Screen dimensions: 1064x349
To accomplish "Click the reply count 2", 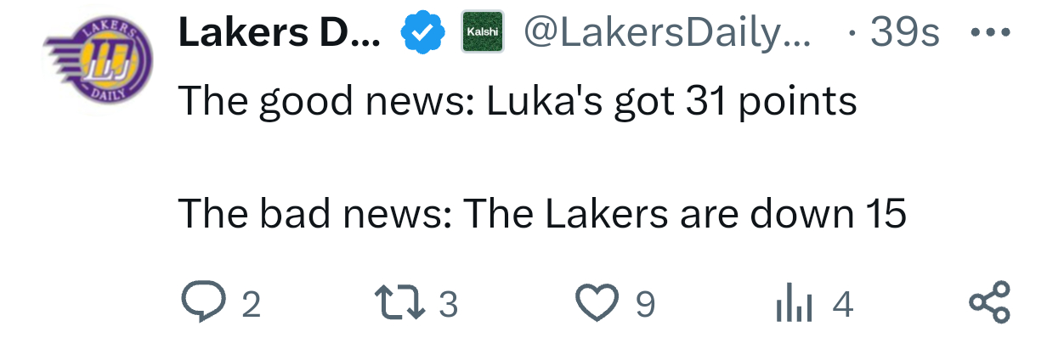I will pos(250,304).
